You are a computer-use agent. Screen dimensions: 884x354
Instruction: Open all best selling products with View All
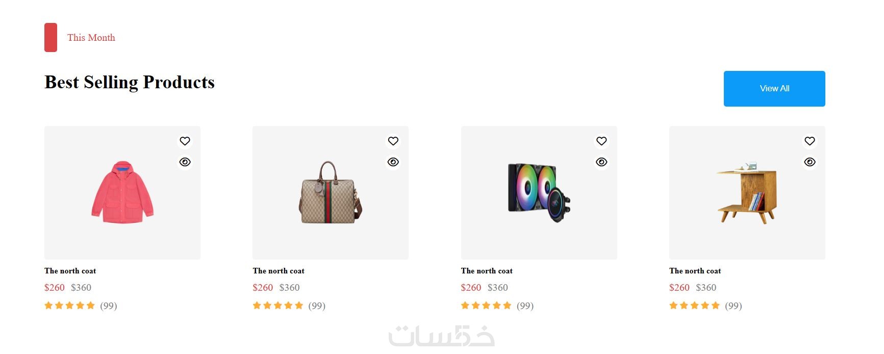click(774, 89)
